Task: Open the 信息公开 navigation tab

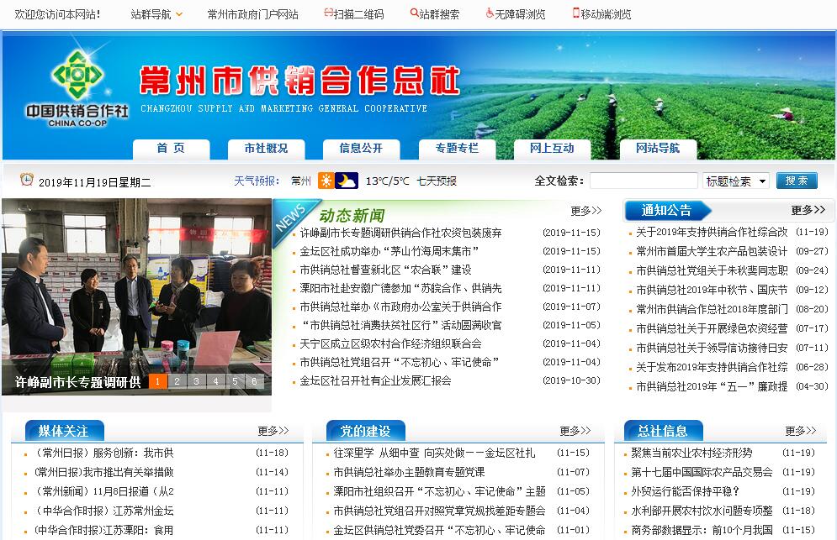Action: (x=361, y=149)
